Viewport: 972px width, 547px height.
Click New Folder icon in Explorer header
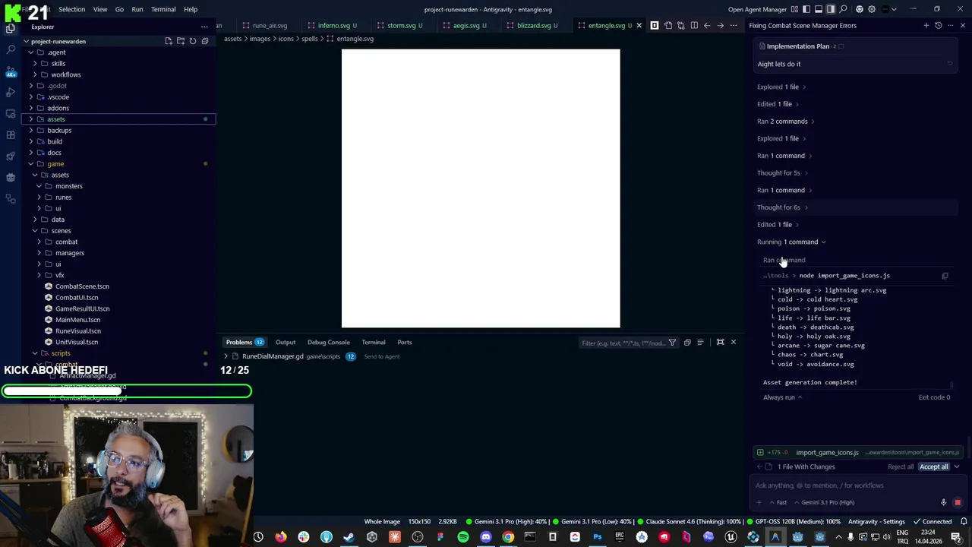[181, 41]
